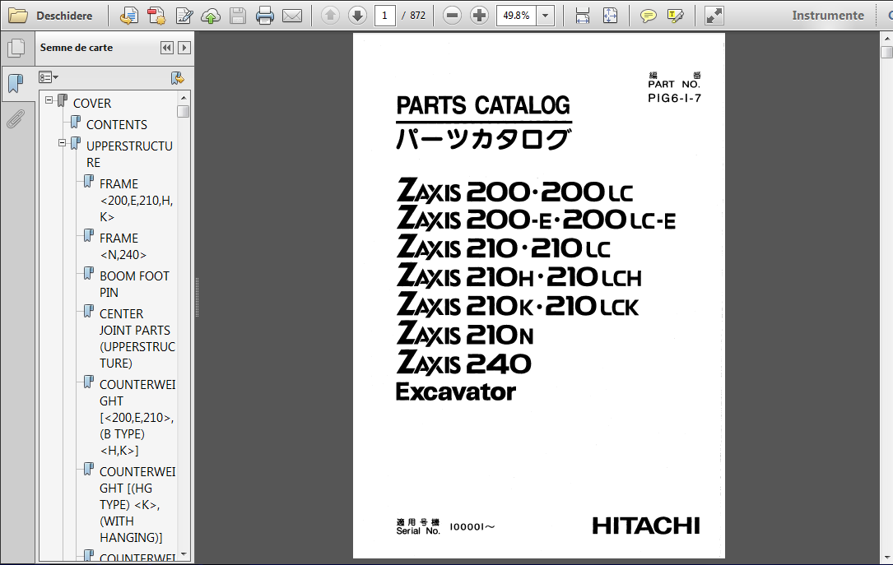Screen dimensions: 893x565
Task: Click the create PDF from file icon
Action: [128, 16]
